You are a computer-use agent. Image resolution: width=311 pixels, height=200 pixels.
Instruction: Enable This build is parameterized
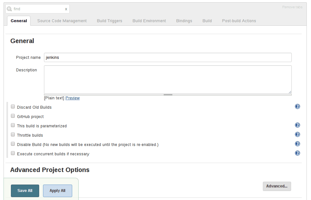coord(13,125)
